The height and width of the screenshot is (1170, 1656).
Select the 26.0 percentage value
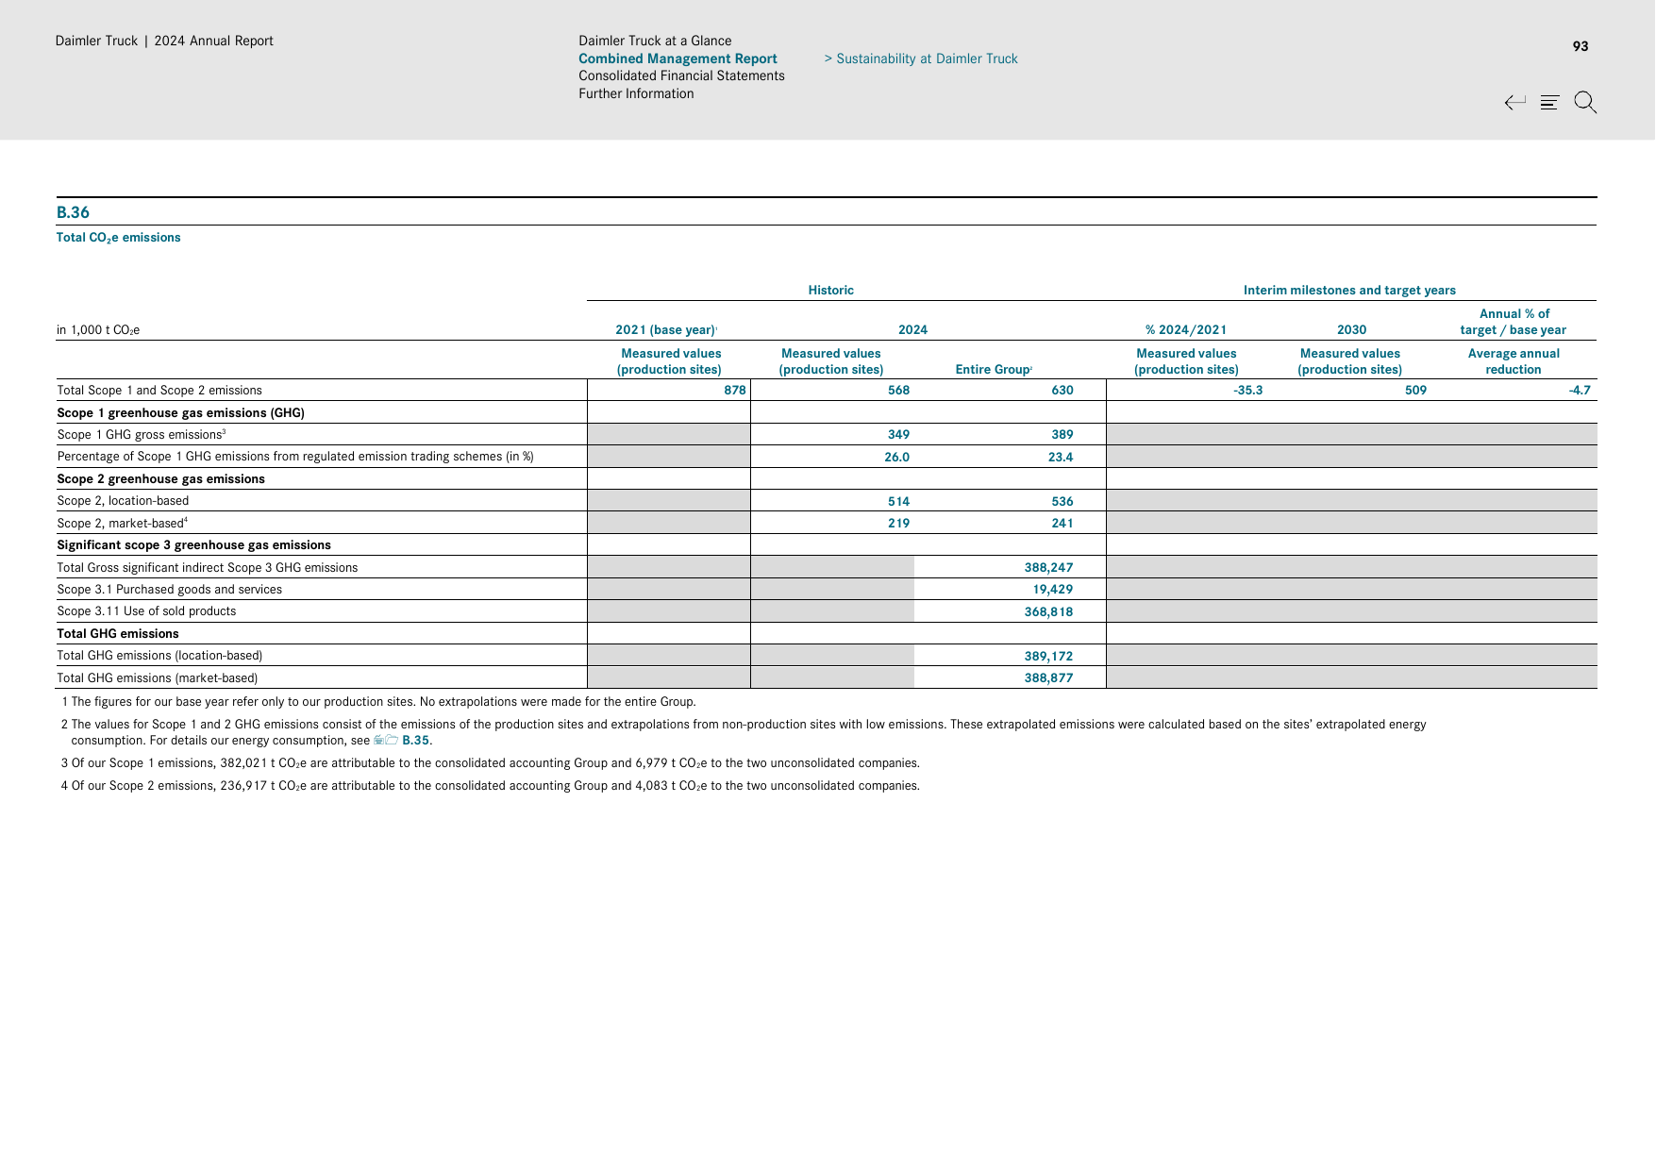pos(896,458)
